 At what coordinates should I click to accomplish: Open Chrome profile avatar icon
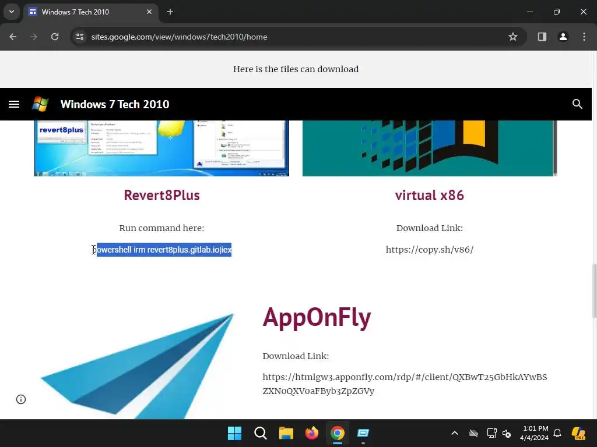pyautogui.click(x=563, y=37)
